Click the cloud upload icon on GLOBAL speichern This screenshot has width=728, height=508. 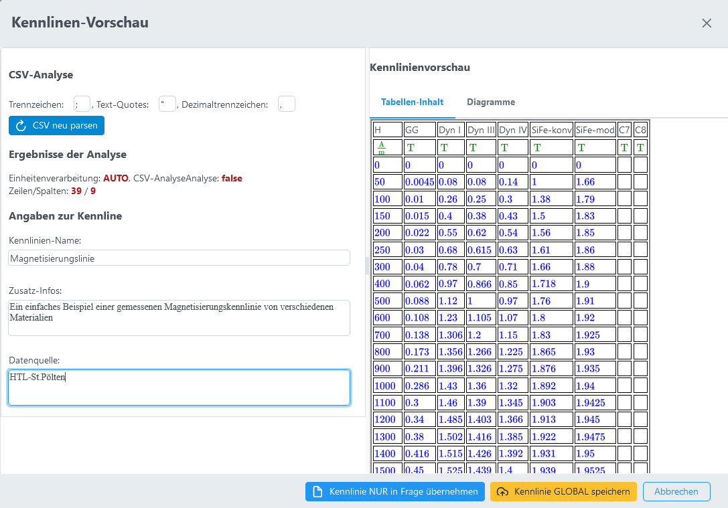pyautogui.click(x=502, y=491)
